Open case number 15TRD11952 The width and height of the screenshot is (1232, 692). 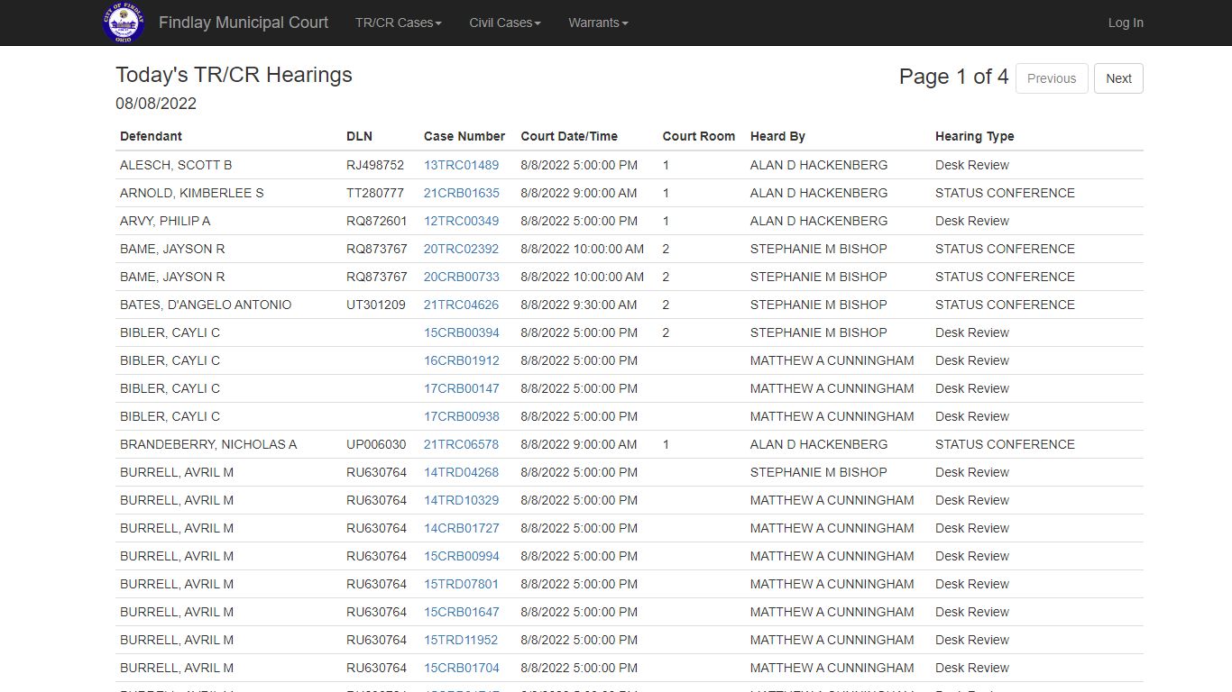point(461,640)
